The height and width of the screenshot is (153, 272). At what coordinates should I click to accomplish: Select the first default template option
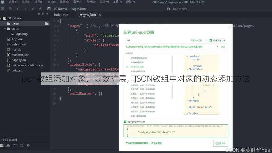click(x=139, y=58)
